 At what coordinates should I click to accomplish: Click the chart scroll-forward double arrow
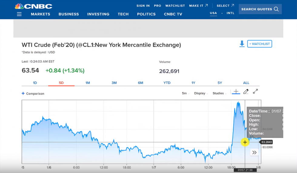(254, 152)
